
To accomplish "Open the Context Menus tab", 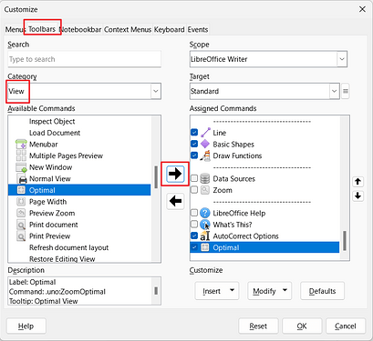I will 128,29.
